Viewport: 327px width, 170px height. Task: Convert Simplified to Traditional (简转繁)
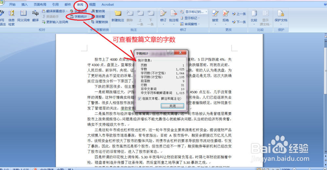[98, 16]
